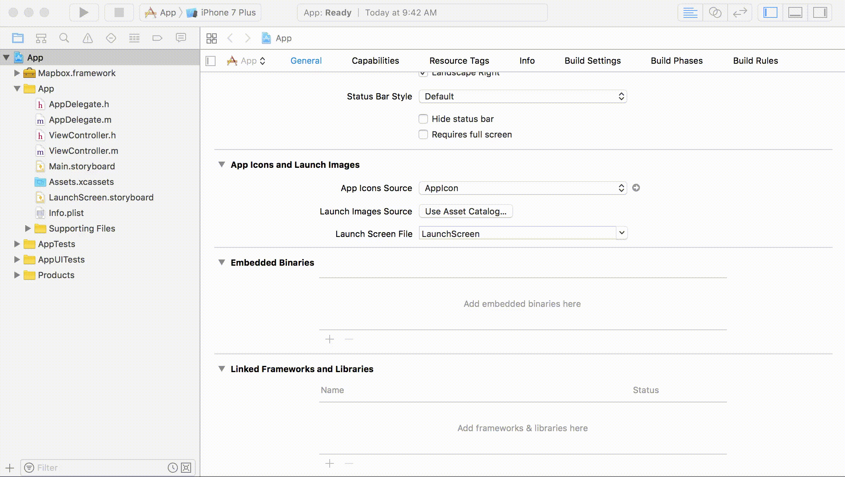Add new file with navigator plus
This screenshot has width=845, height=477.
[10, 468]
